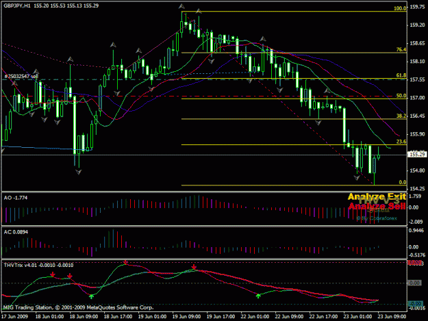Click 158.10 on the price scale

tap(417, 62)
